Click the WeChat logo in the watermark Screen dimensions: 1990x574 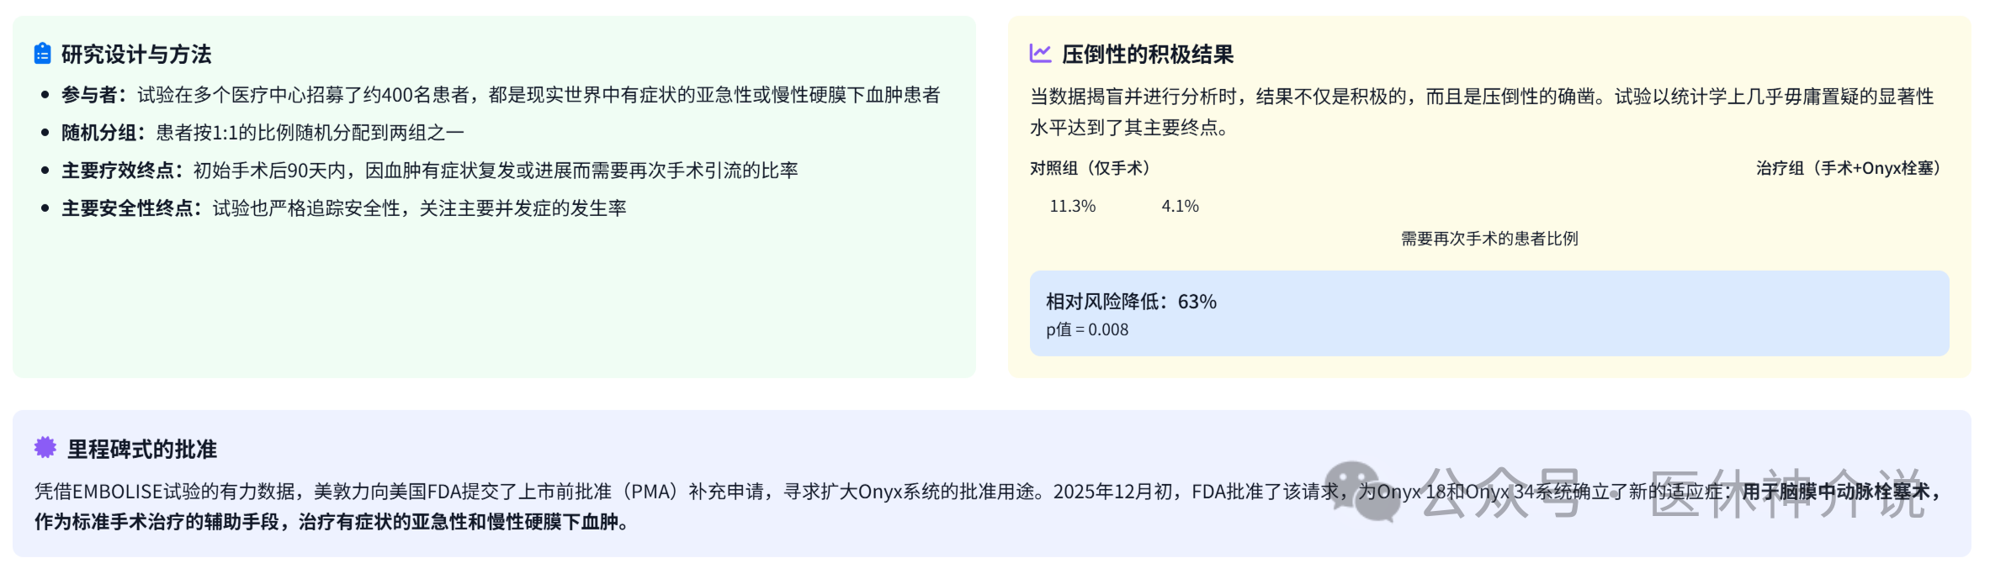point(1356,492)
